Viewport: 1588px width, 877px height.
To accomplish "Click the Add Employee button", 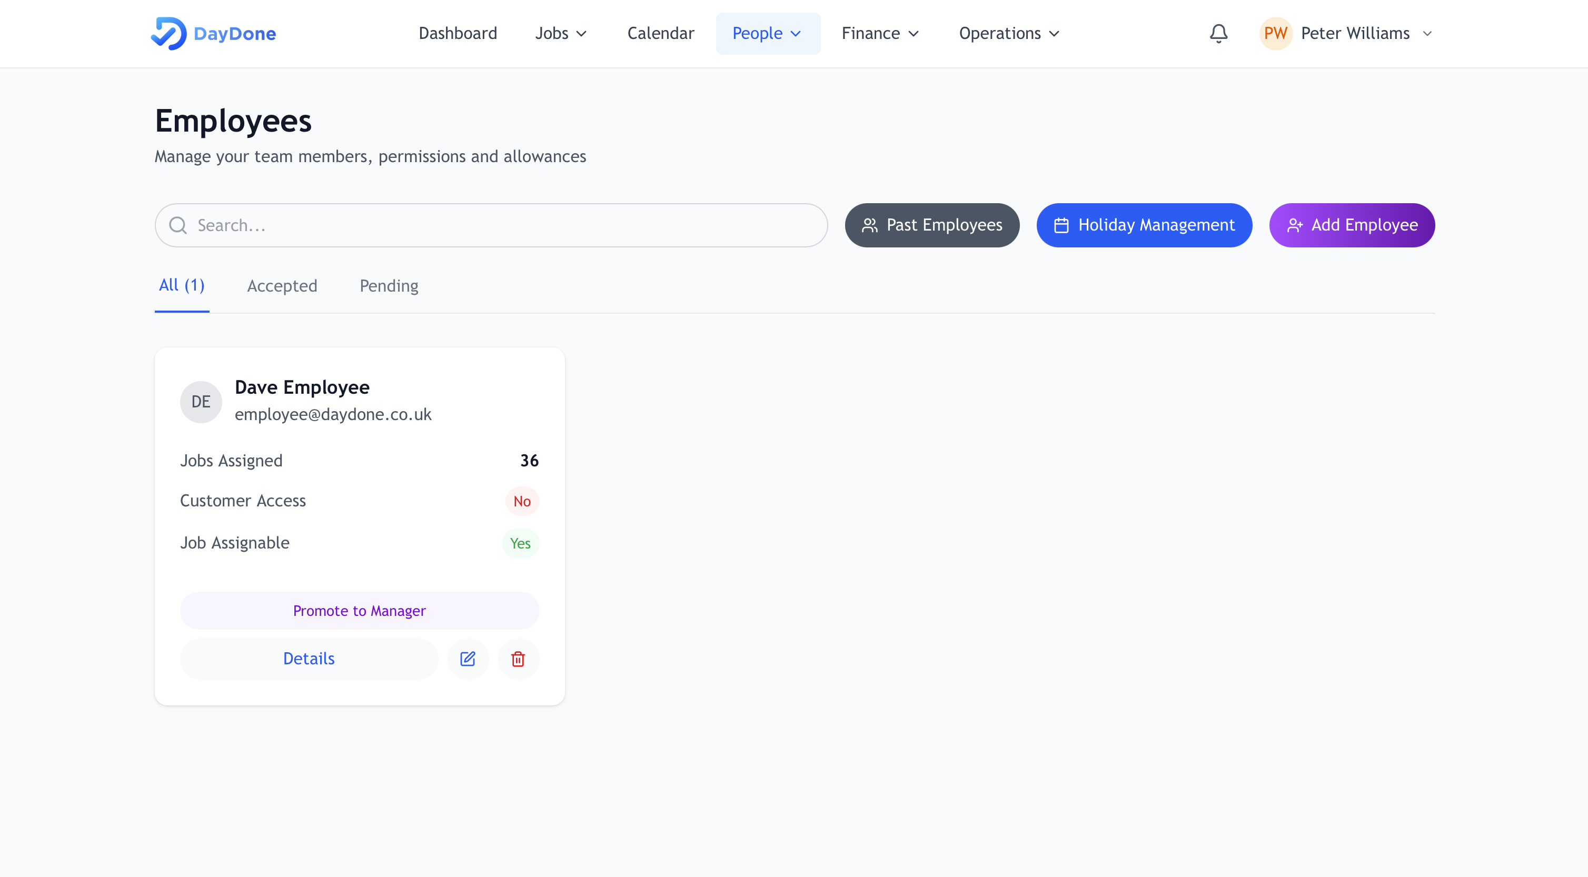I will tap(1352, 226).
